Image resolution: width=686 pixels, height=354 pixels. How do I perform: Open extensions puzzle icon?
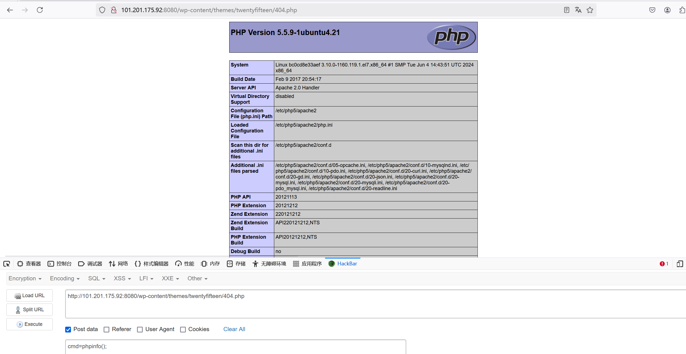click(682, 10)
